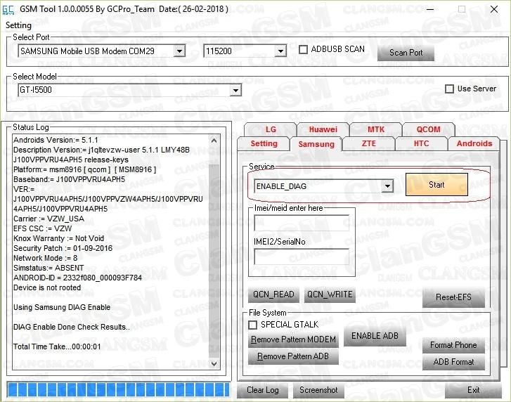Click 'Carrier := VZW_USA' log line
The height and width of the screenshot is (402, 511).
point(48,219)
